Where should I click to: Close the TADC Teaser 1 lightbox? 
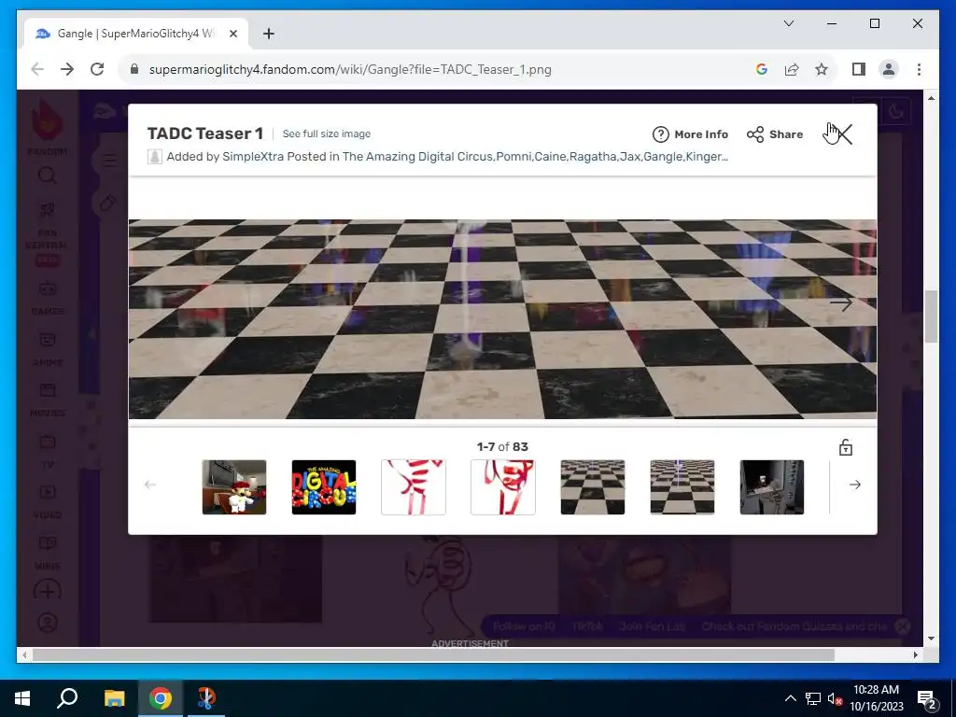point(843,134)
